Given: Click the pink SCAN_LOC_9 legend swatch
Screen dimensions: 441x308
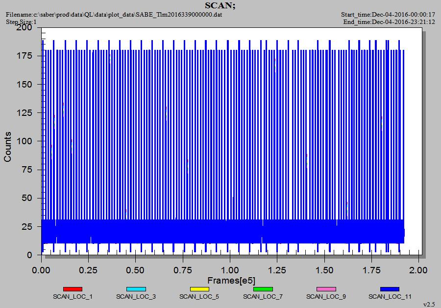Looking at the screenshot, I should [x=326, y=289].
